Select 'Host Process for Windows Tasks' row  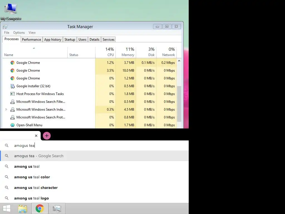[x=90, y=94]
